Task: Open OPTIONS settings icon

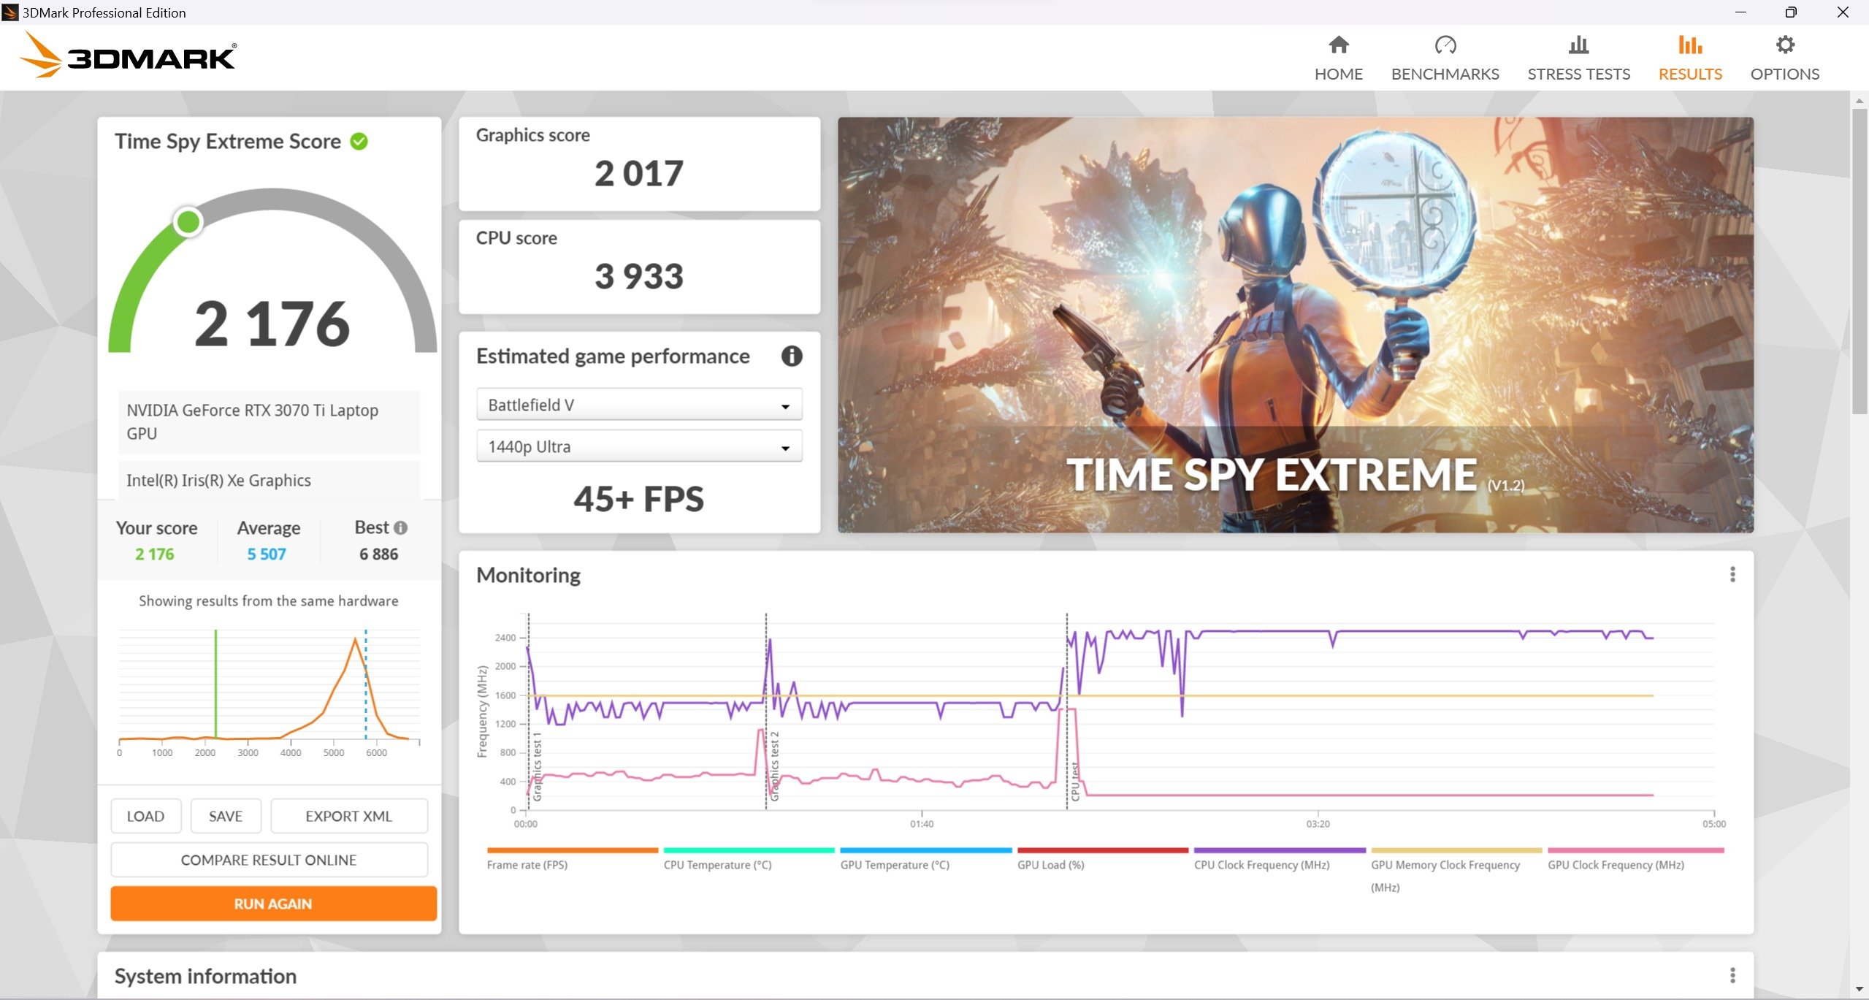Action: (1783, 46)
